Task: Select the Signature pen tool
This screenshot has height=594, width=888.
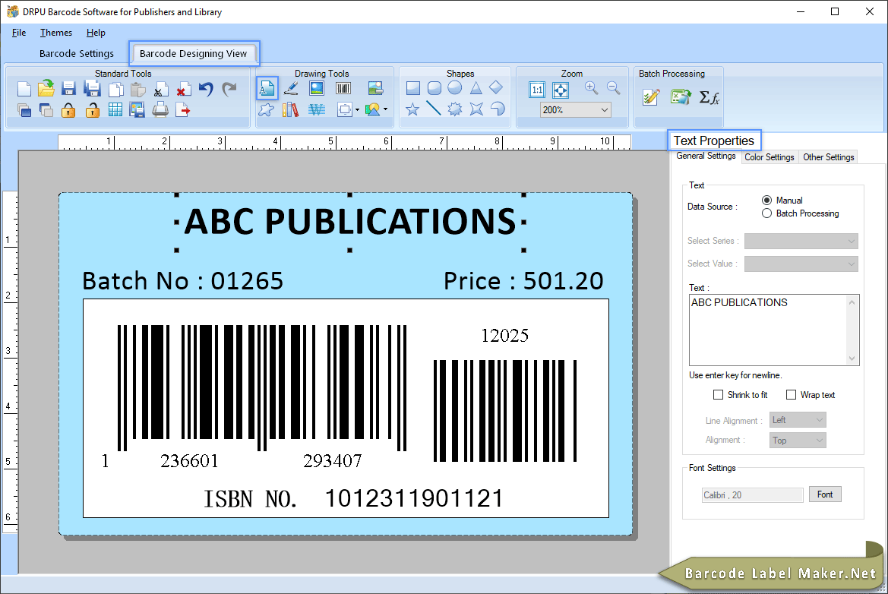Action: pyautogui.click(x=291, y=88)
